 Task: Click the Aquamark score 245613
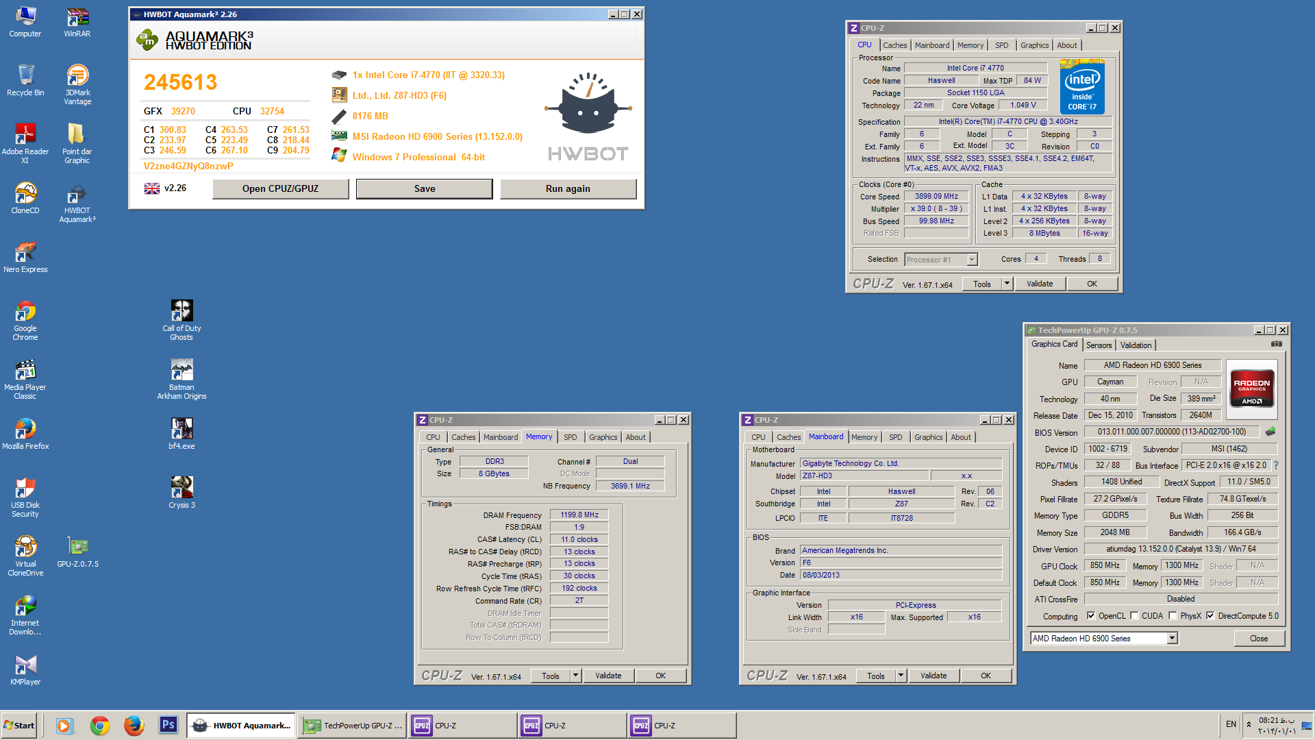(x=180, y=82)
